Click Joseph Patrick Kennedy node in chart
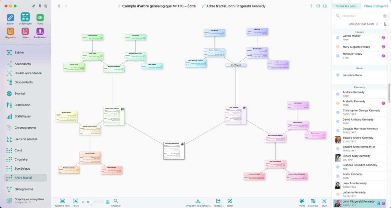Screen dimensions: 391x208 [x=114, y=116]
